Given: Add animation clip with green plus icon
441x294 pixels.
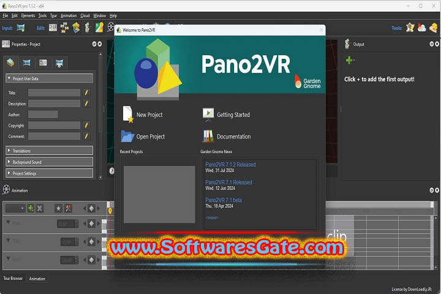Looking at the screenshot, I should tap(31, 208).
